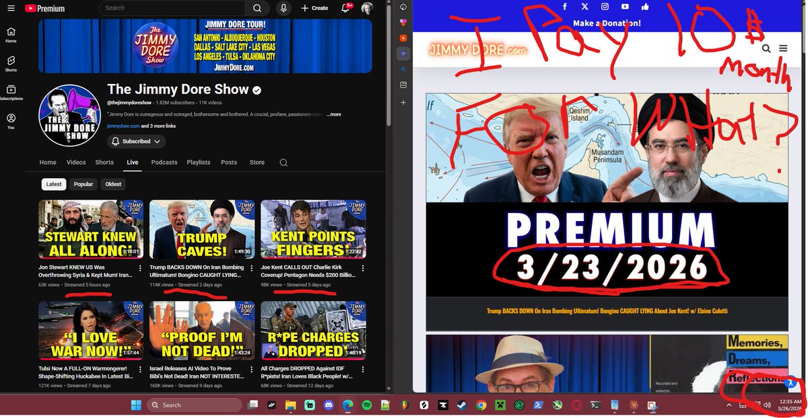Open Steam from the taskbar
Screen dimensions: 808x418
(x=462, y=405)
